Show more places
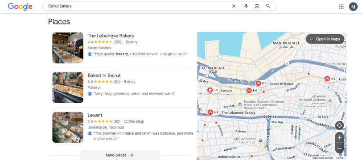The image size is (362, 160). tap(120, 155)
